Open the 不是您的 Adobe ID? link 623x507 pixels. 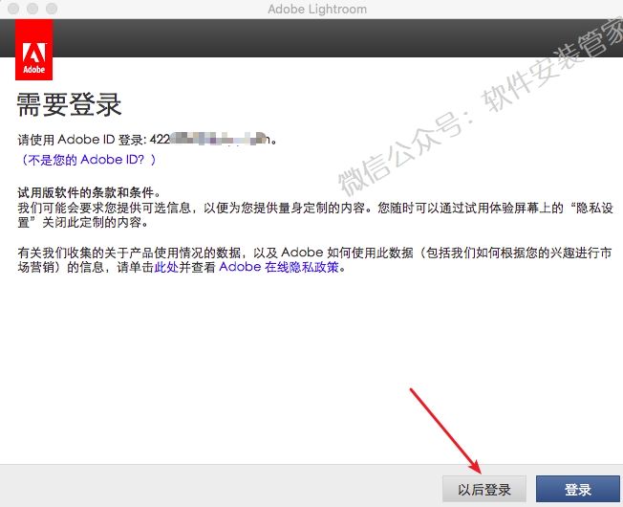pyautogui.click(x=87, y=160)
